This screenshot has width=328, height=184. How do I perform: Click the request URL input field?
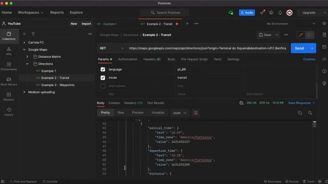207,49
